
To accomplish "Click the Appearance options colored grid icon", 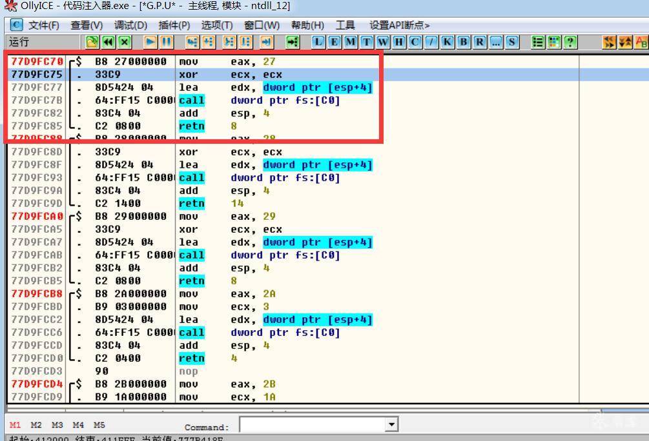I will [x=554, y=42].
